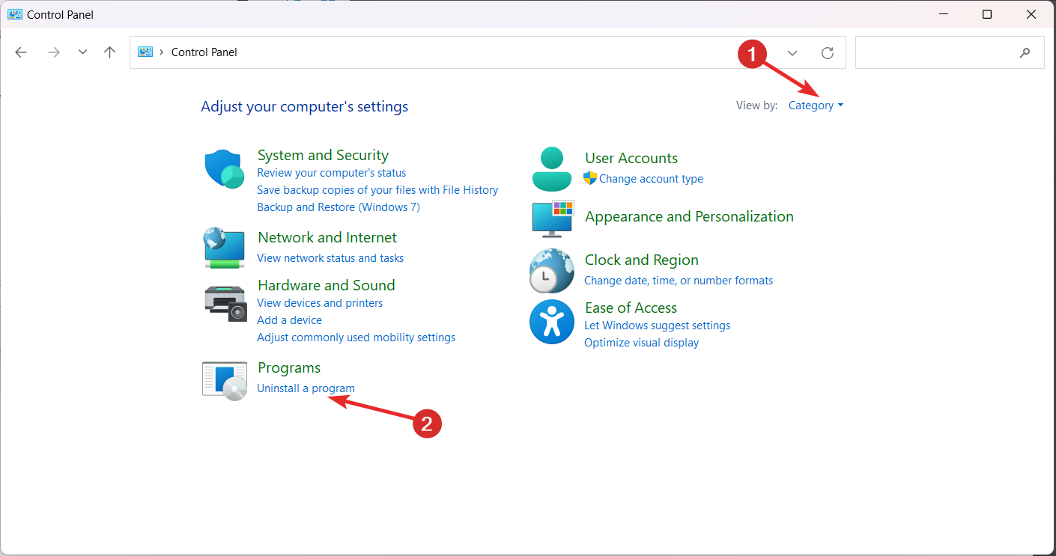
Task: Expand the address bar history dropdown
Action: (x=792, y=52)
